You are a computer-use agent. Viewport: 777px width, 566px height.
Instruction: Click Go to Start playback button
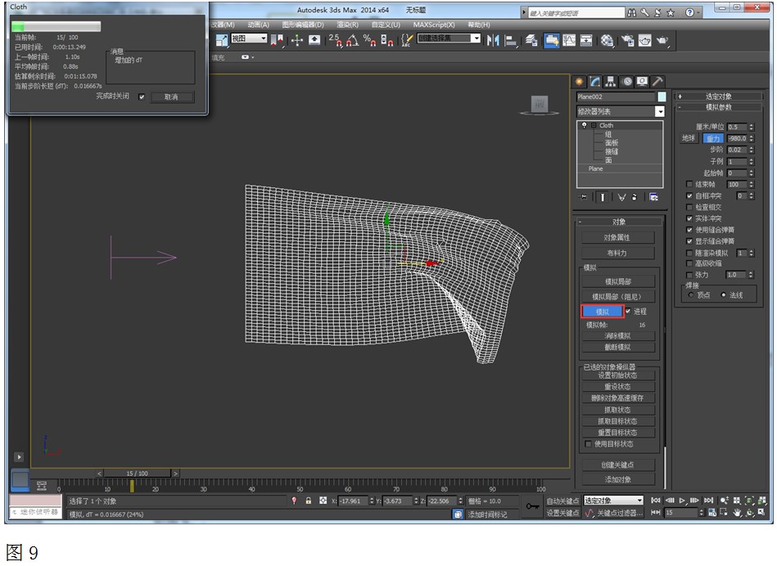tap(656, 501)
